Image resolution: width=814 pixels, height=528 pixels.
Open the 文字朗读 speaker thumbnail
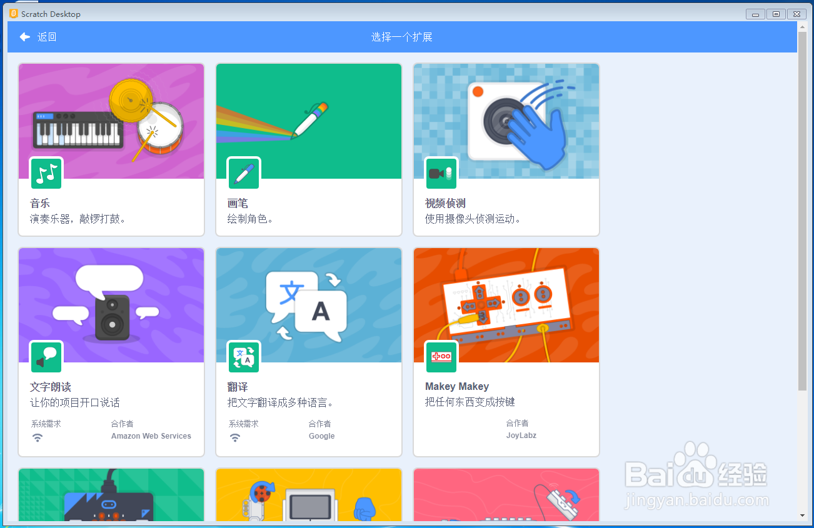click(111, 305)
